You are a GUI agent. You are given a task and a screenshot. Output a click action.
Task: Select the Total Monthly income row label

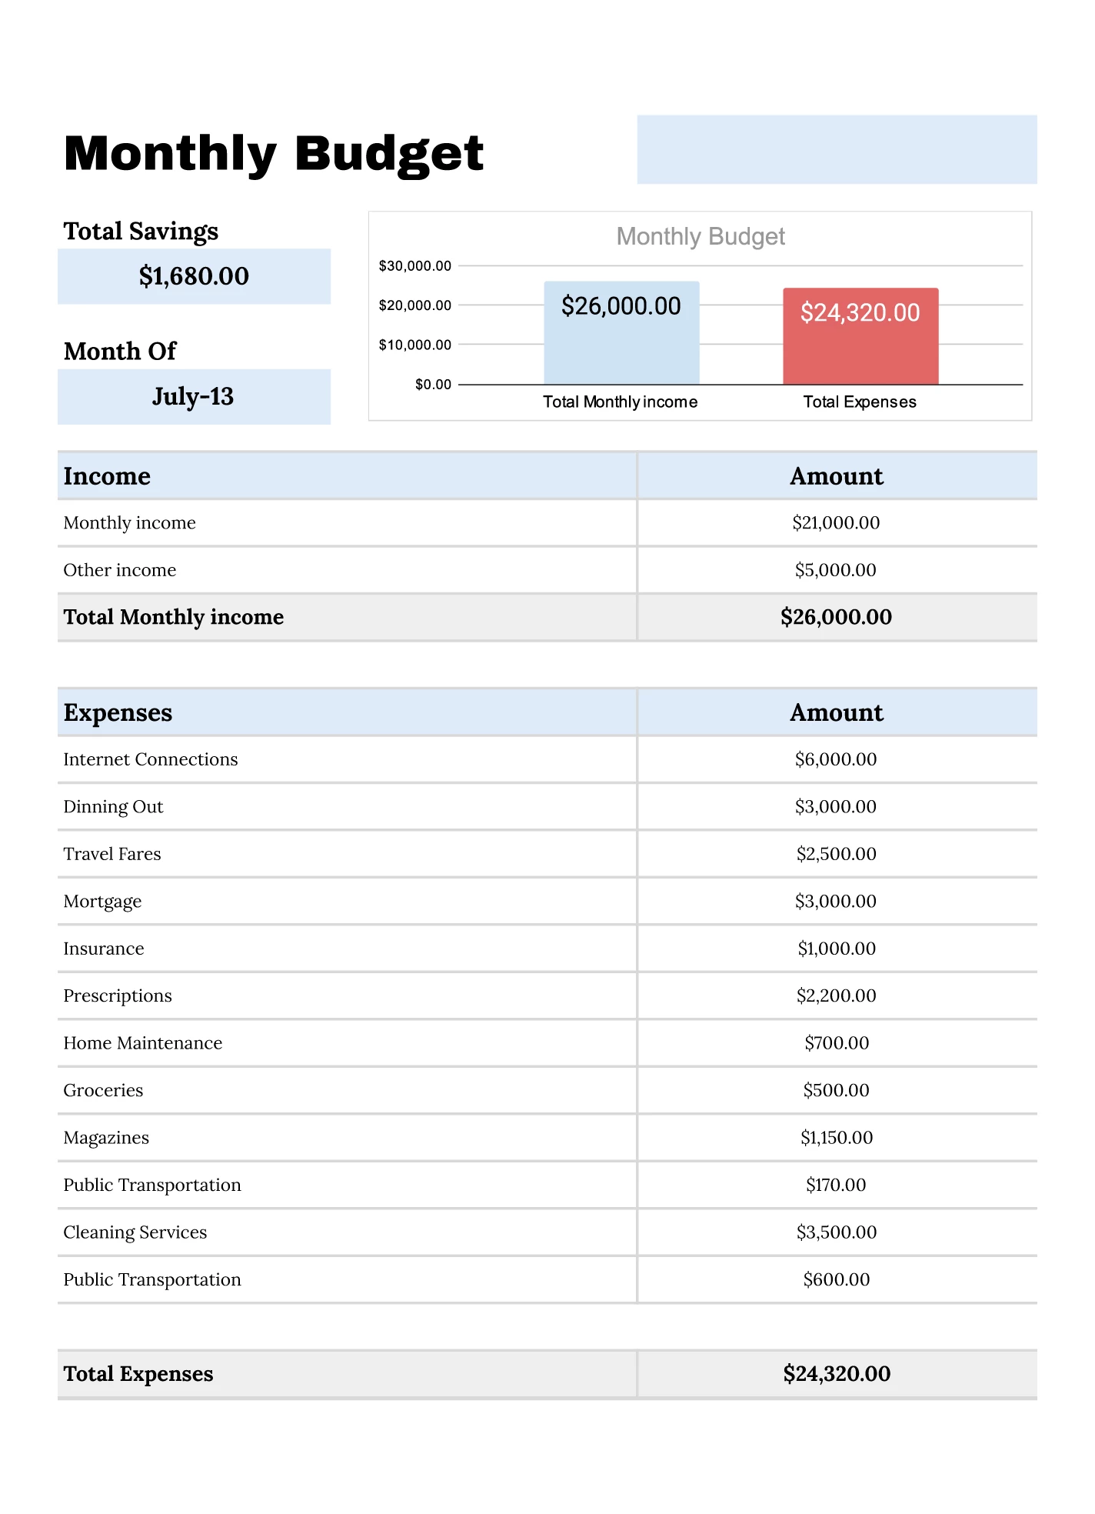(x=174, y=617)
